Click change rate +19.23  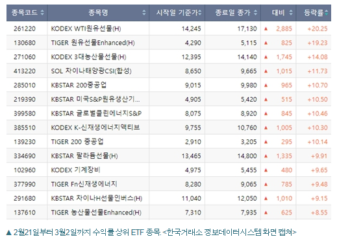coord(318,43)
